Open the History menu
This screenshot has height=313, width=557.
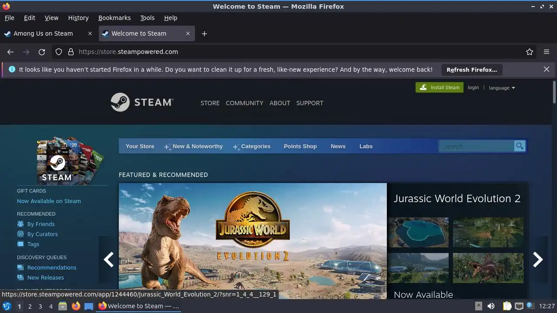pyautogui.click(x=78, y=18)
